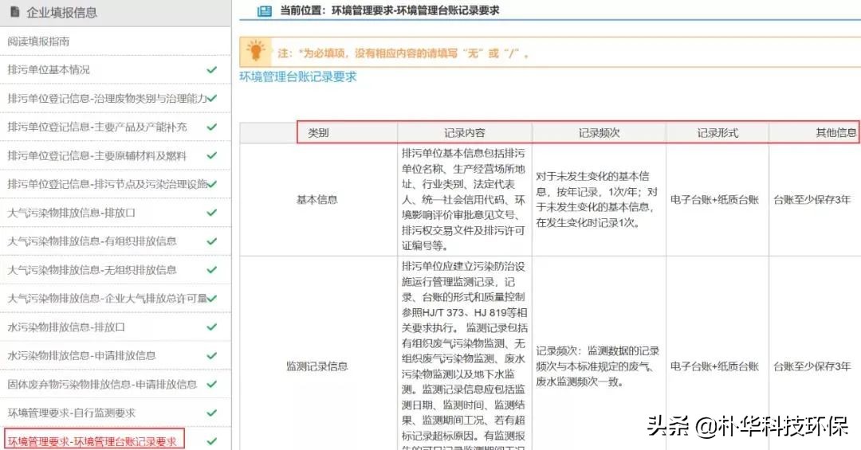This screenshot has width=861, height=450.
Task: Click 基本信息 row's 记录内容 cell
Action: click(463, 199)
